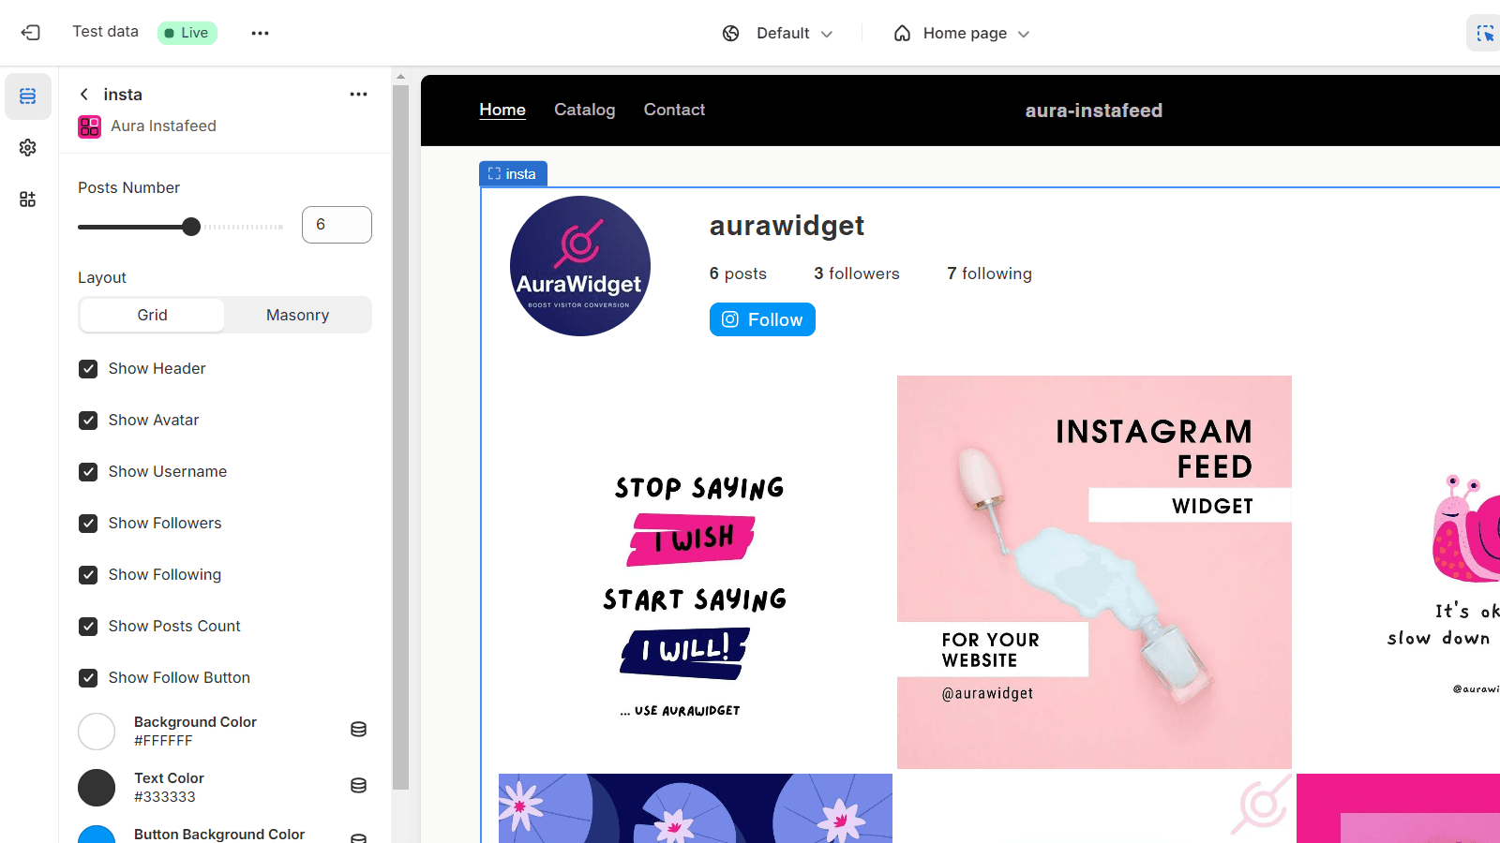Image resolution: width=1500 pixels, height=843 pixels.
Task: Switch layout to Masonry
Action: pos(298,316)
